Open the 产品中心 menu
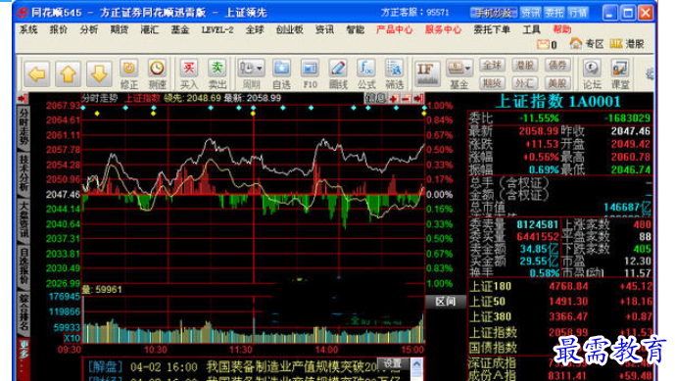The image size is (675, 381). pos(394,29)
